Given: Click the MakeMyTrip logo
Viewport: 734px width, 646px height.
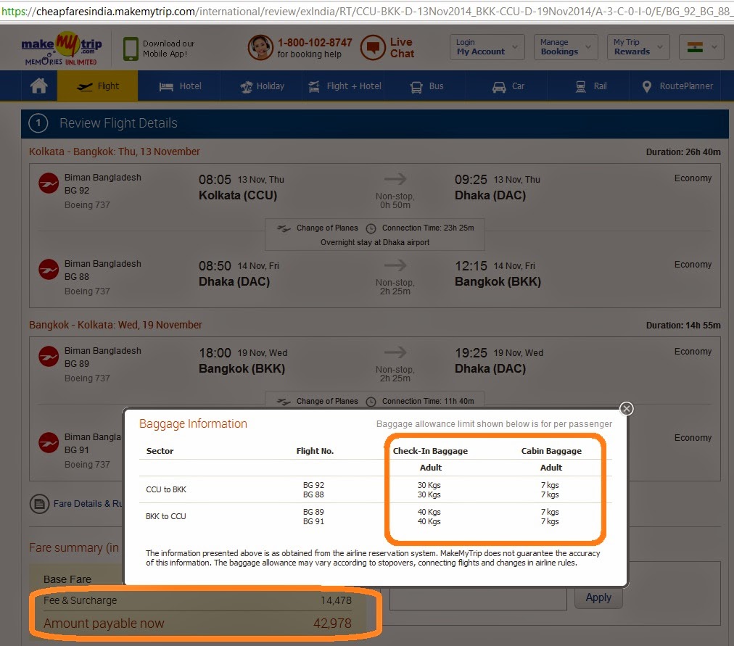Looking at the screenshot, I should [x=62, y=48].
